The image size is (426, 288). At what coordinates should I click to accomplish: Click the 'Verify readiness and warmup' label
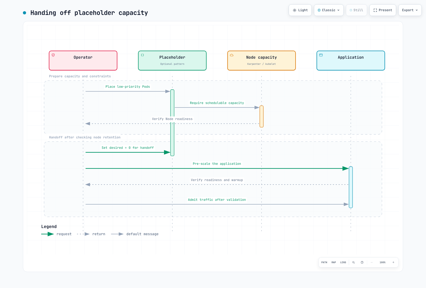[x=217, y=180]
